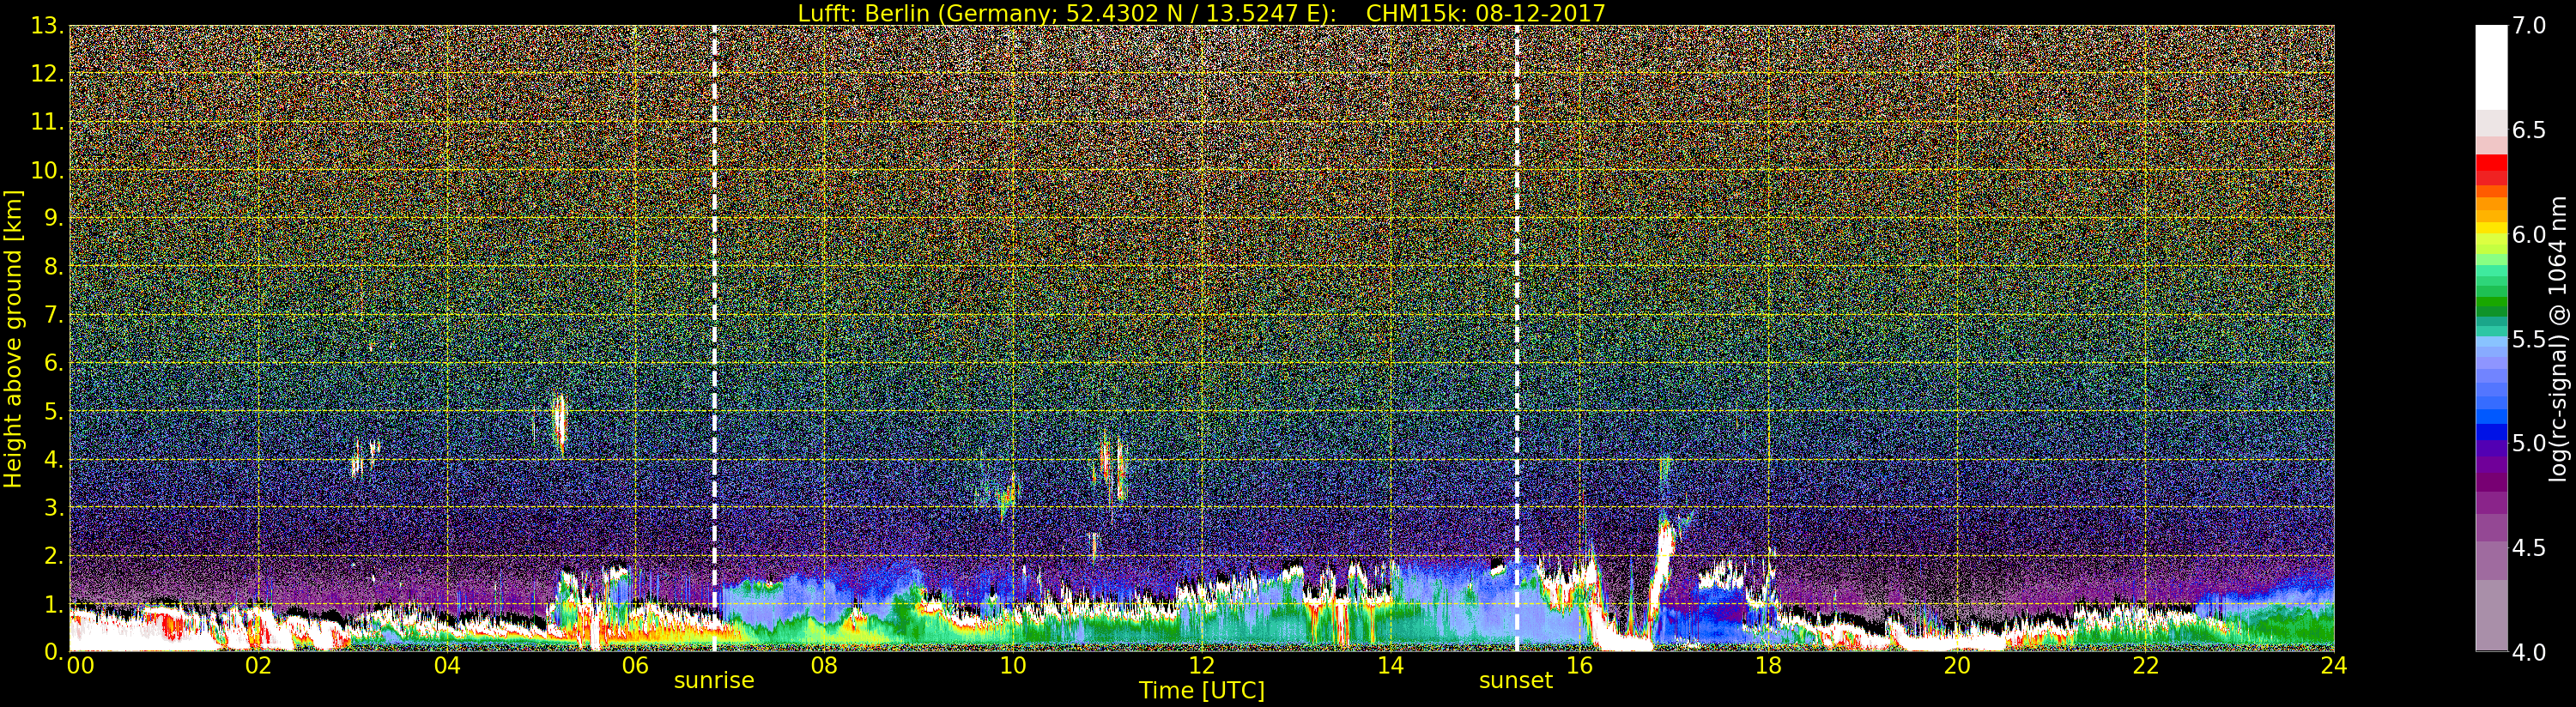Viewport: 2576px width, 707px height.
Task: Click the 'Height above ground [km]' axis label
Action: coord(13,339)
